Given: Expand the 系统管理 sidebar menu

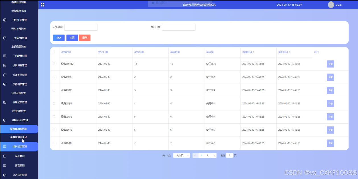Looking at the screenshot, I should (x=19, y=156).
